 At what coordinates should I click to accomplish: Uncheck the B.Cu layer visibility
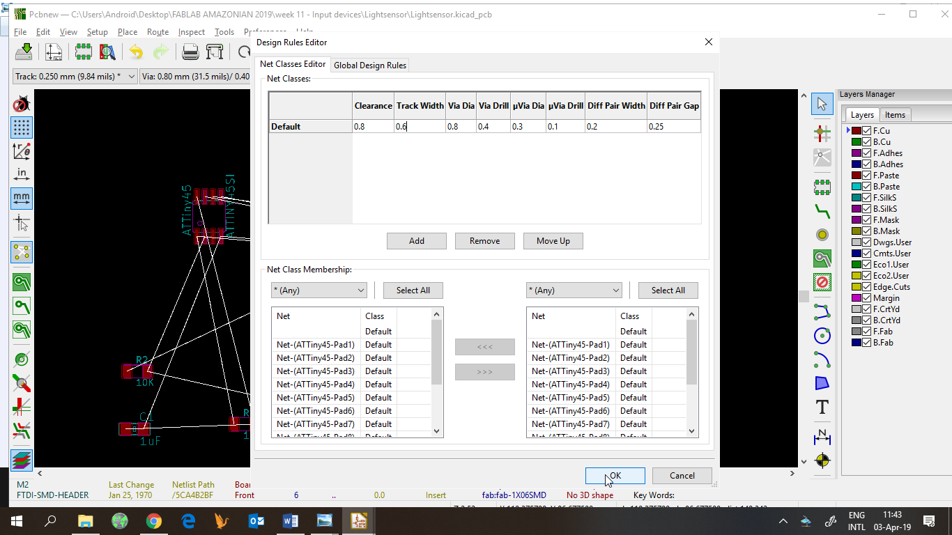(867, 142)
